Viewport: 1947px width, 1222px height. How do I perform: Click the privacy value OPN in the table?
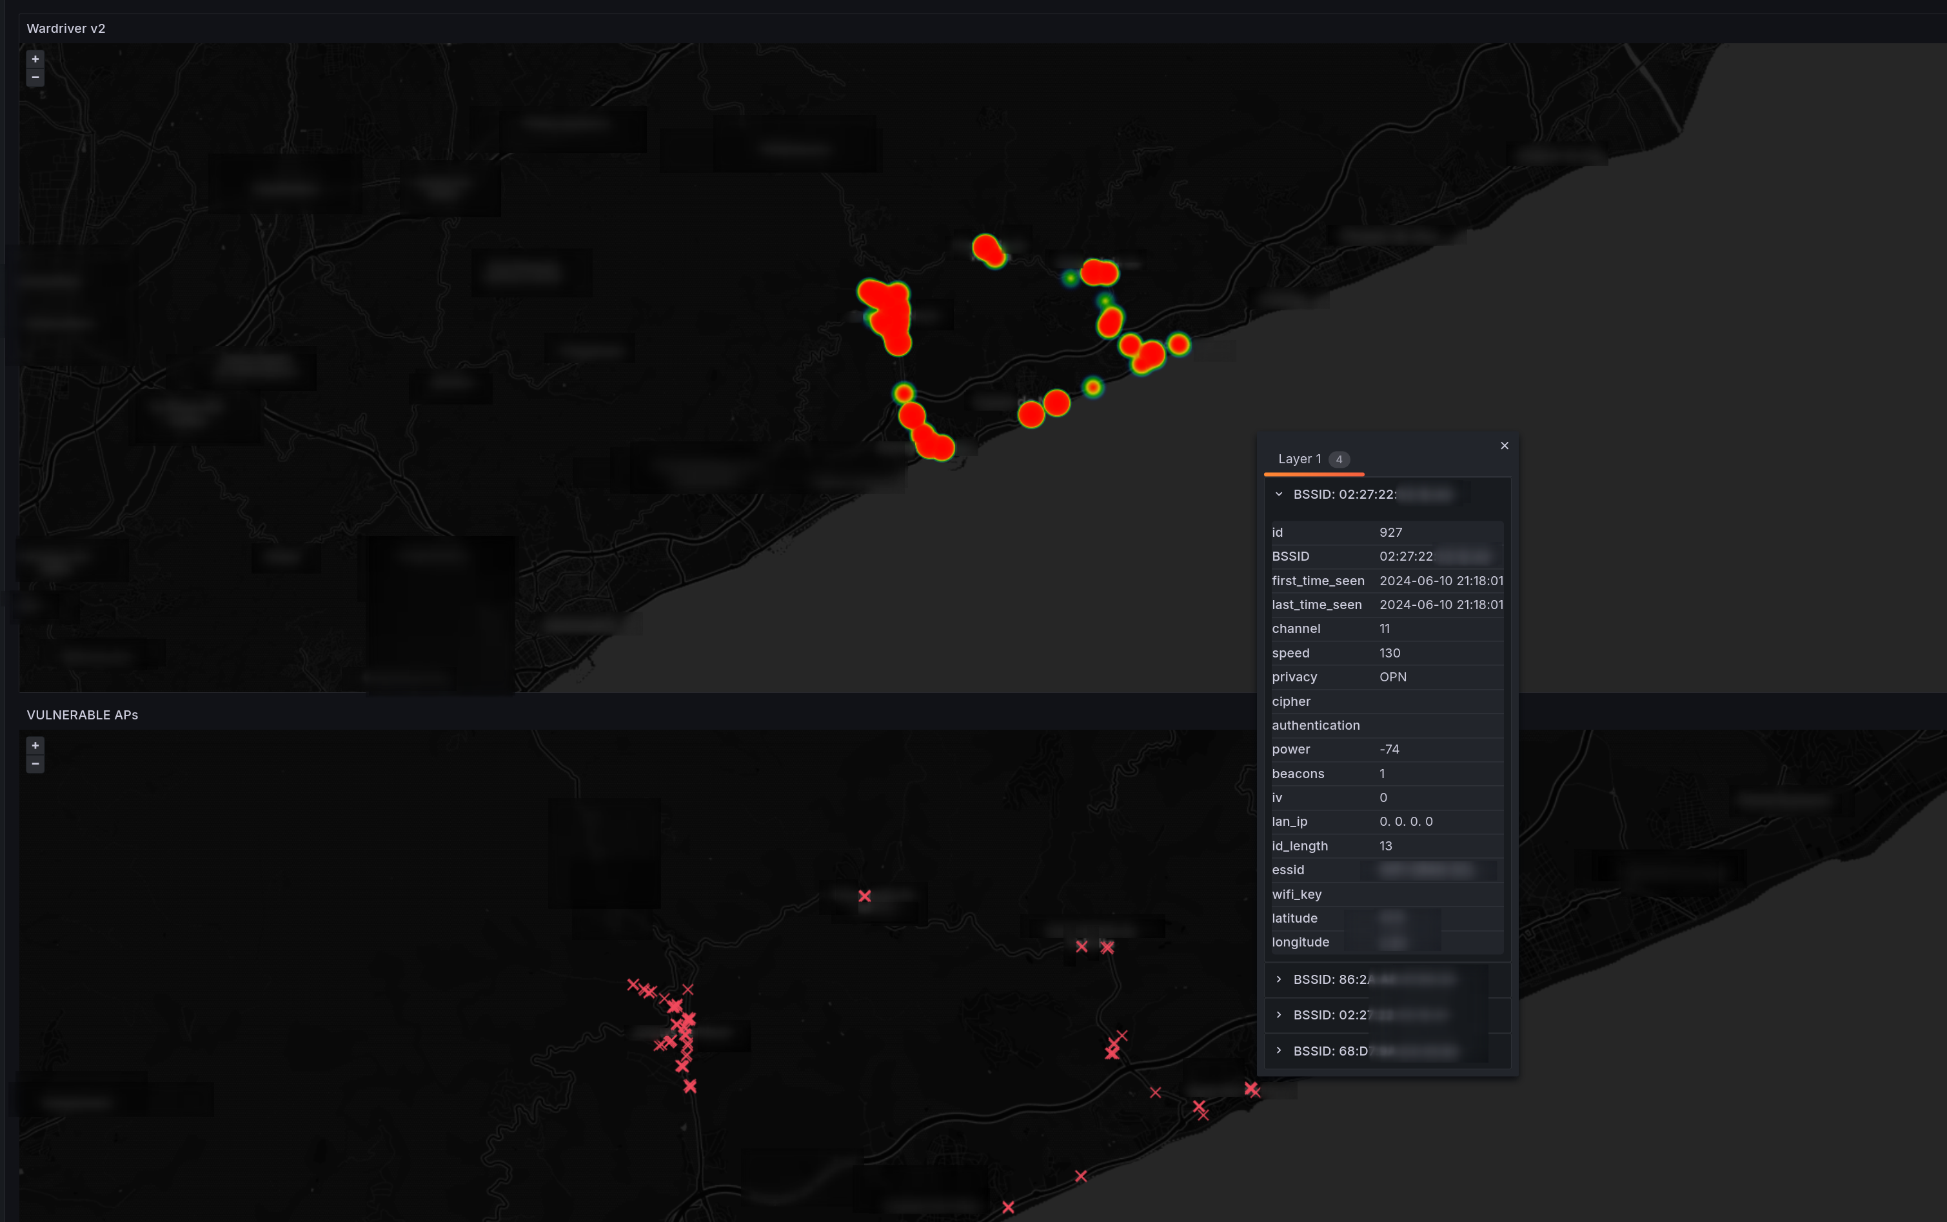pyautogui.click(x=1393, y=676)
